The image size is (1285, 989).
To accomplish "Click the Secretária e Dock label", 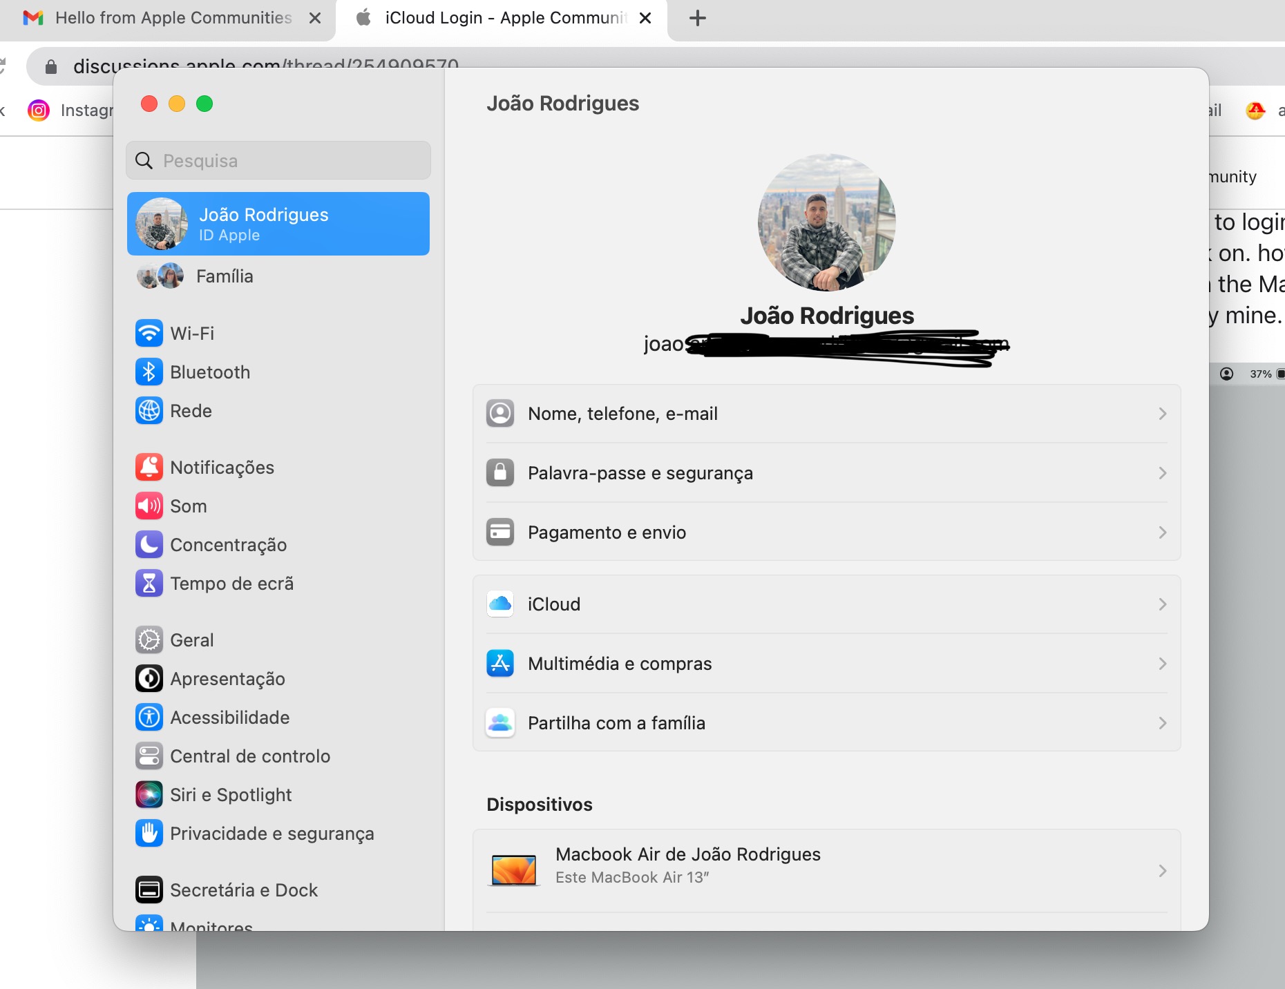I will 244,890.
